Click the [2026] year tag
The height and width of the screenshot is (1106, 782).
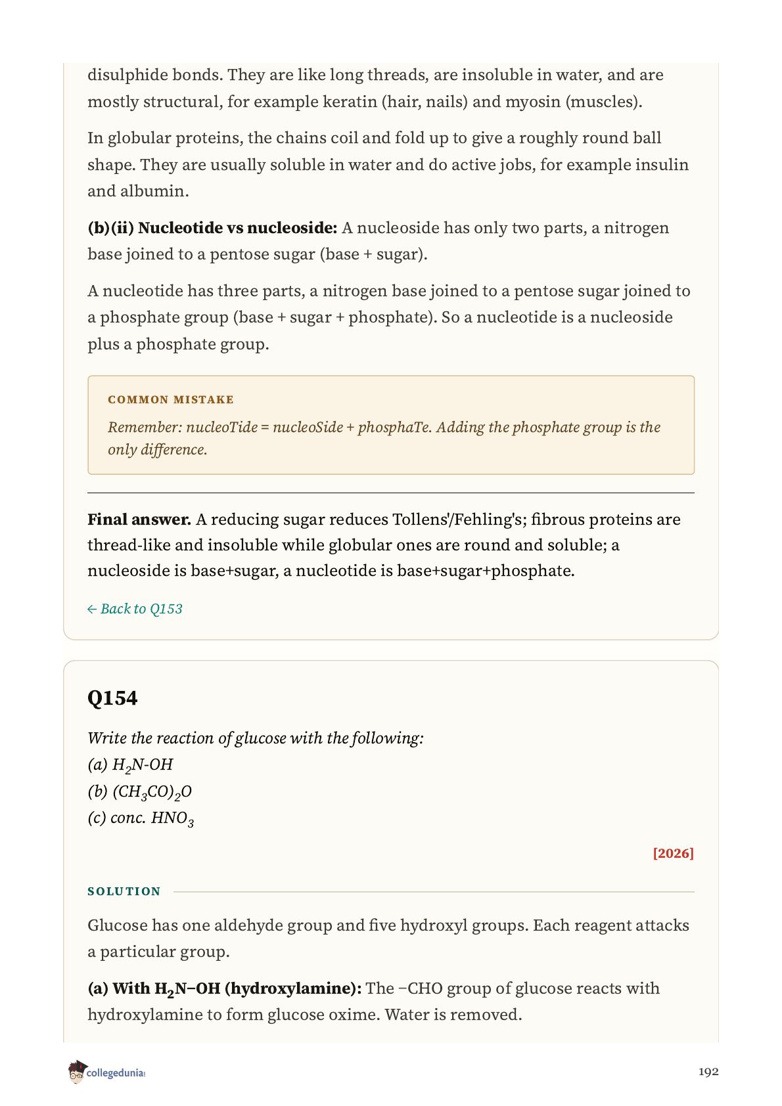point(673,853)
